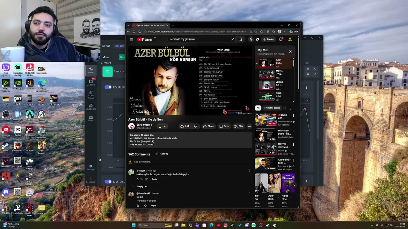This screenshot has height=229, width=408.
Task: Clear the YouTube search box text
Action: (x=233, y=39)
